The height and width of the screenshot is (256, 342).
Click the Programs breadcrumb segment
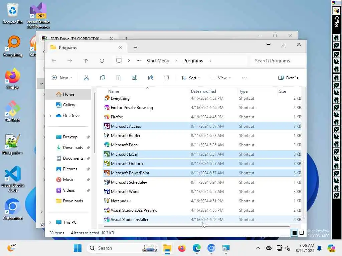(193, 61)
